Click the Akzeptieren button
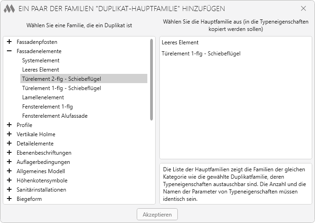 point(157,215)
